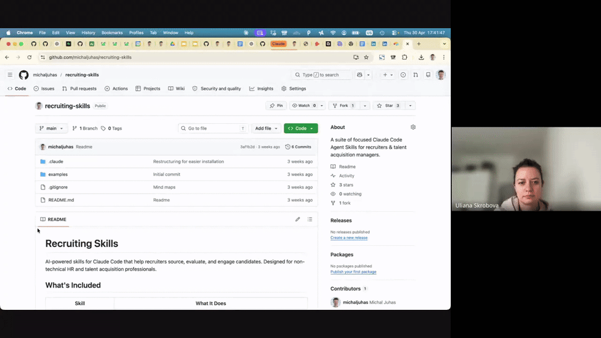The image size is (601, 338).
Task: Open the History menu in menu bar
Action: pyautogui.click(x=88, y=33)
